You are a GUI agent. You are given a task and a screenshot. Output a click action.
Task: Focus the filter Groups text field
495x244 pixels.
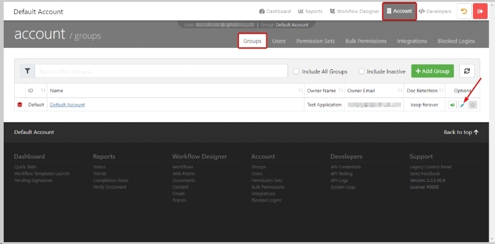[161, 71]
